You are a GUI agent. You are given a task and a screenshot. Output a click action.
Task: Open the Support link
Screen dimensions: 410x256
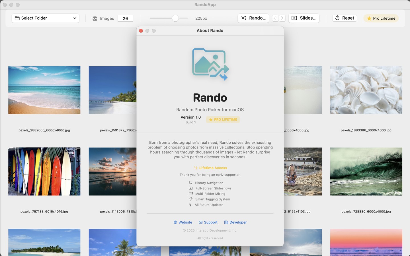pyautogui.click(x=208, y=222)
